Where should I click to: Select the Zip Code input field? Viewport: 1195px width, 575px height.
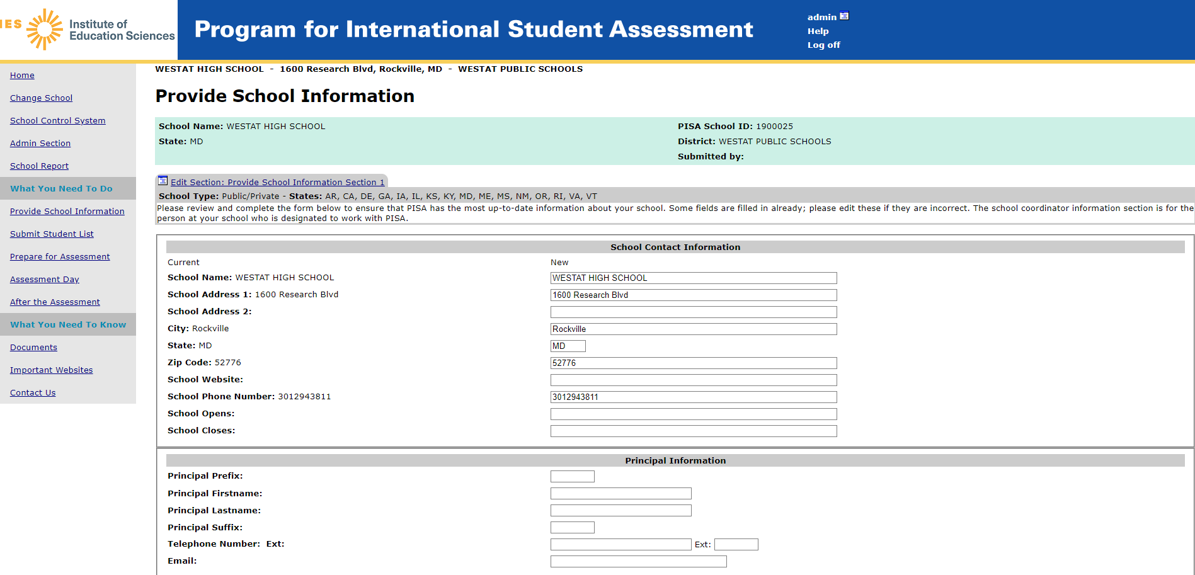click(x=693, y=363)
